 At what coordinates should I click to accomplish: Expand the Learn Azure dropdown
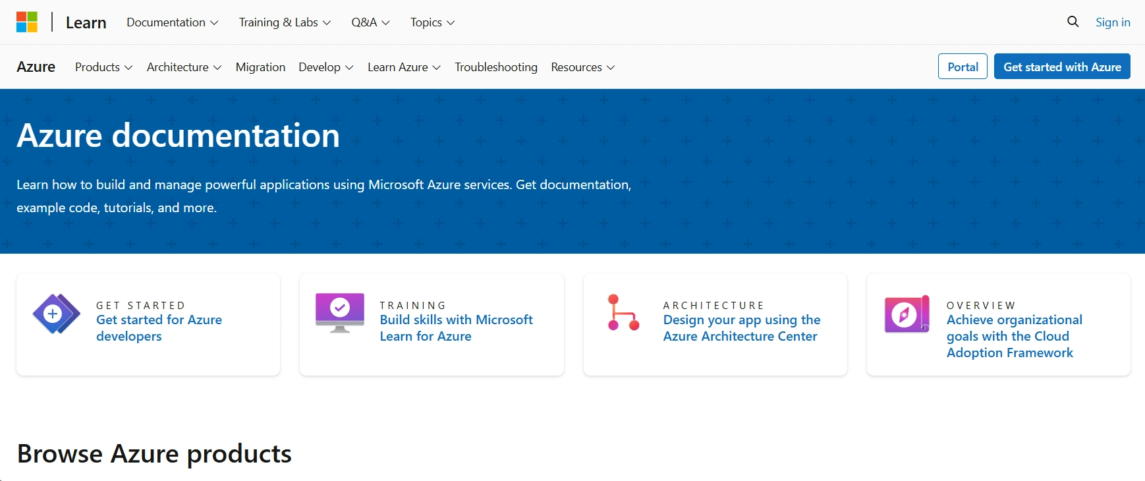point(404,67)
